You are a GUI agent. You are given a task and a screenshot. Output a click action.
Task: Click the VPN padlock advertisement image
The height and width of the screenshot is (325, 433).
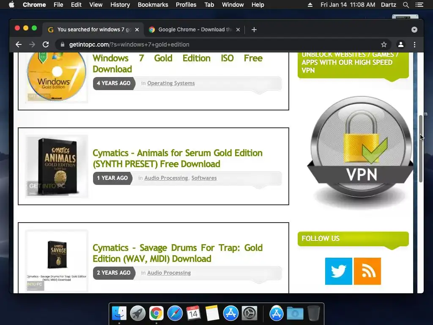click(x=360, y=152)
